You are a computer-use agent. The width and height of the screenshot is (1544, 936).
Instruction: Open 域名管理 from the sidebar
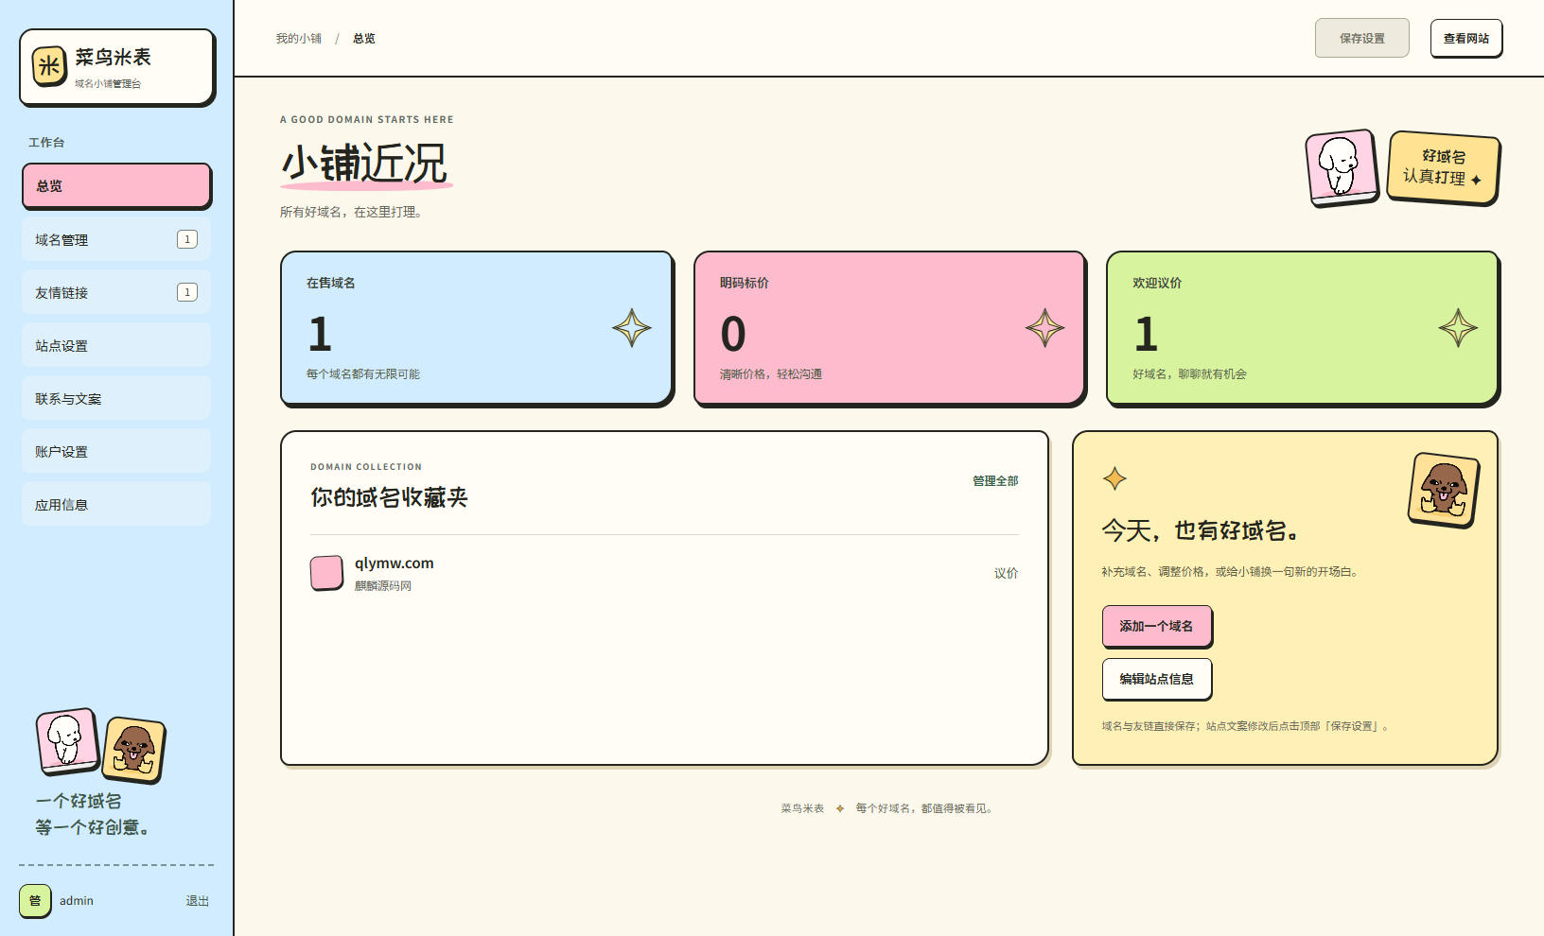116,239
